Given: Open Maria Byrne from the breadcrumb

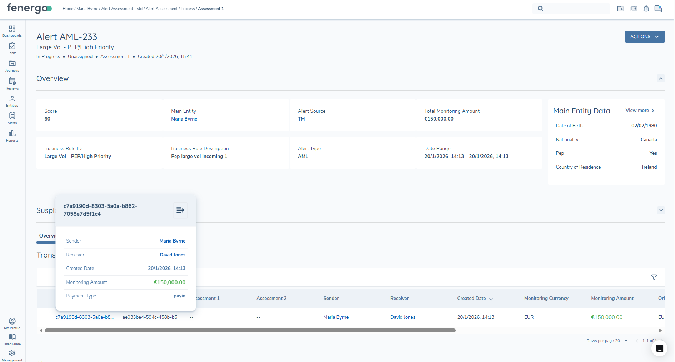Looking at the screenshot, I should (x=87, y=8).
